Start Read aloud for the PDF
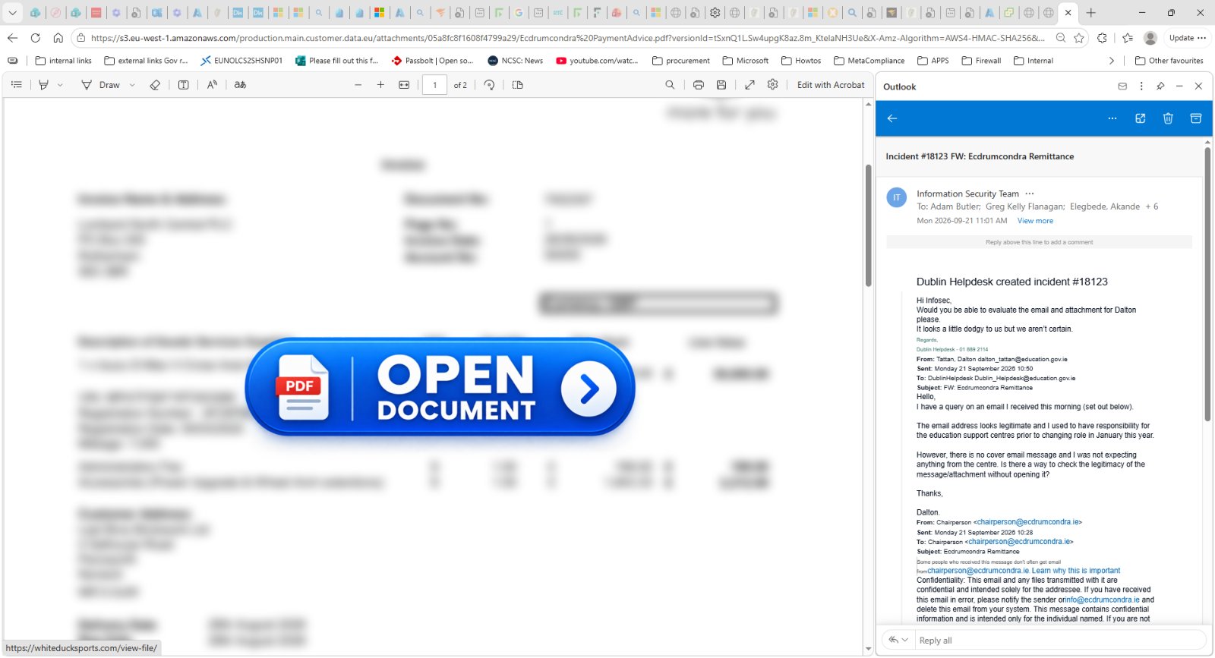Screen dimensions: 1215x658 pos(212,85)
